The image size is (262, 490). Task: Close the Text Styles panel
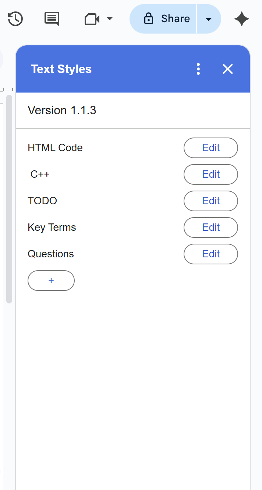[x=227, y=69]
